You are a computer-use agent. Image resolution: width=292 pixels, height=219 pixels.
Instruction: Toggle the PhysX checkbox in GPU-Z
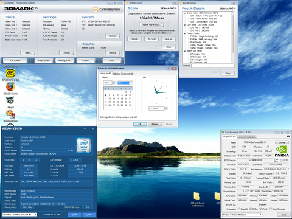(x=261, y=209)
